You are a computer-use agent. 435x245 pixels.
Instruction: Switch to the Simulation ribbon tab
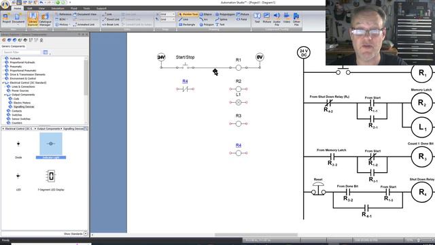pyautogui.click(x=58, y=8)
